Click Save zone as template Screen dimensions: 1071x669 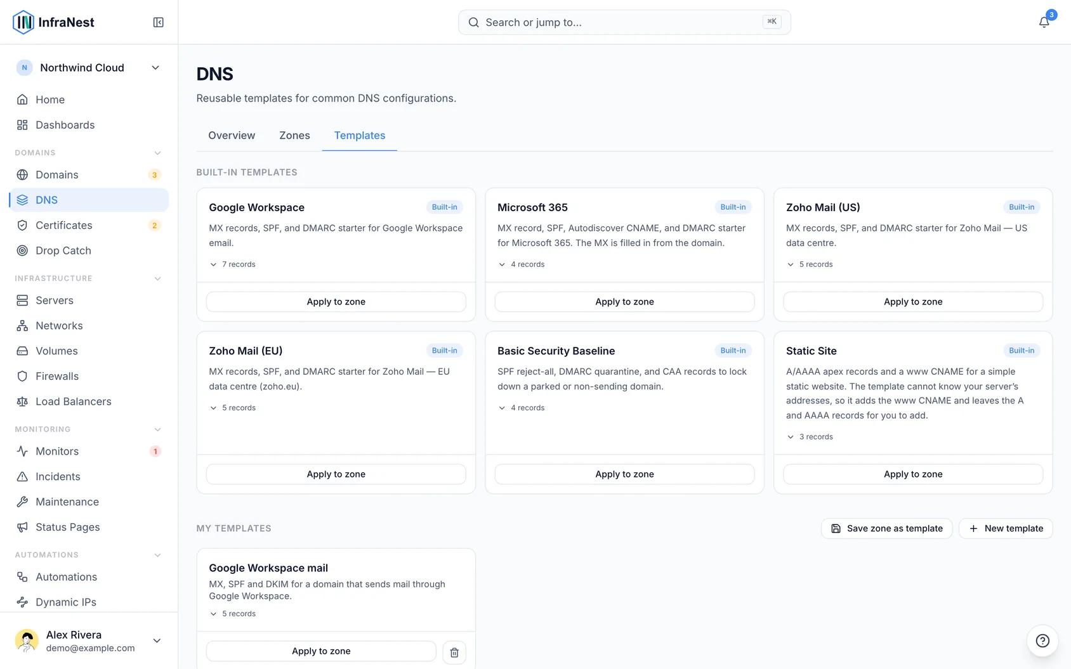(x=886, y=528)
